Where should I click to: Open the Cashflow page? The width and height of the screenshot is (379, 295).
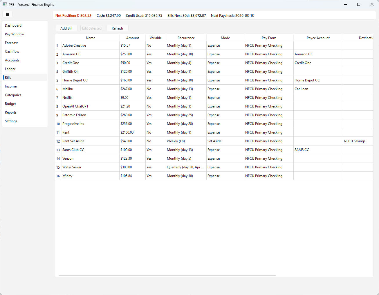[12, 51]
